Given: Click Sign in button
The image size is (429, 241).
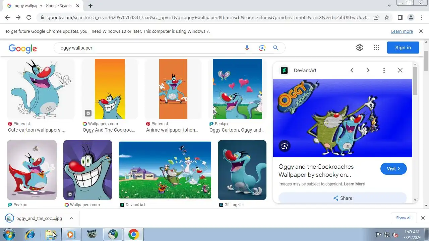Looking at the screenshot, I should coord(403,48).
